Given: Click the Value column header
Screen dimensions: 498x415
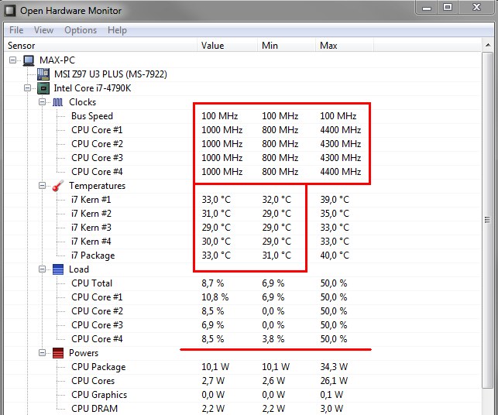Looking at the screenshot, I should (228, 46).
